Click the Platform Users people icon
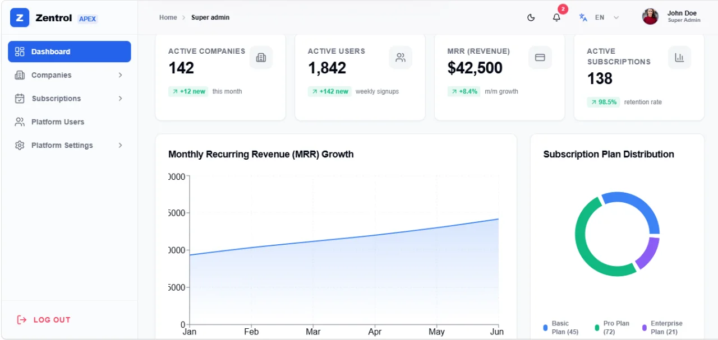The width and height of the screenshot is (718, 340). [20, 122]
